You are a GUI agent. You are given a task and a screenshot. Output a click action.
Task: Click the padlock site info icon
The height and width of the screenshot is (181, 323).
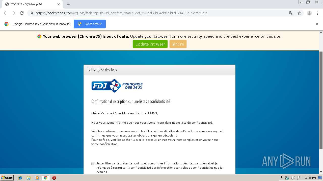pyautogui.click(x=32, y=13)
